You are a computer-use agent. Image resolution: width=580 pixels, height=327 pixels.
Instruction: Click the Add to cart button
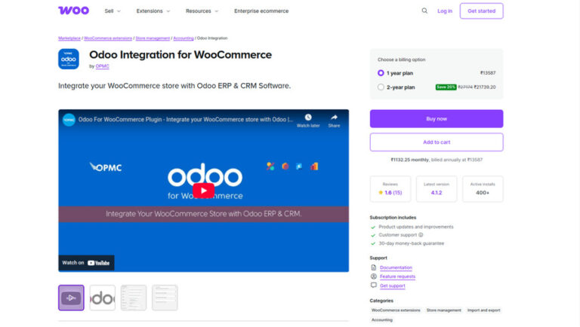pos(437,142)
